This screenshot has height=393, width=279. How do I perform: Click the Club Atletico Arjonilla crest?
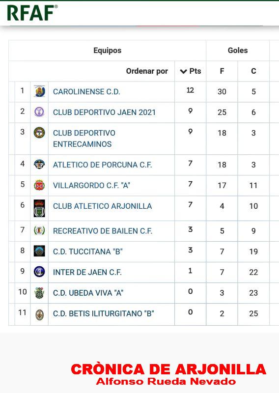[39, 208]
